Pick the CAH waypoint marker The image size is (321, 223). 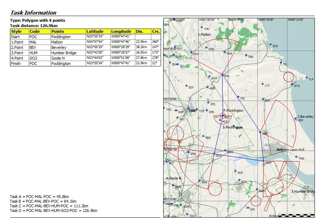coord(209,76)
